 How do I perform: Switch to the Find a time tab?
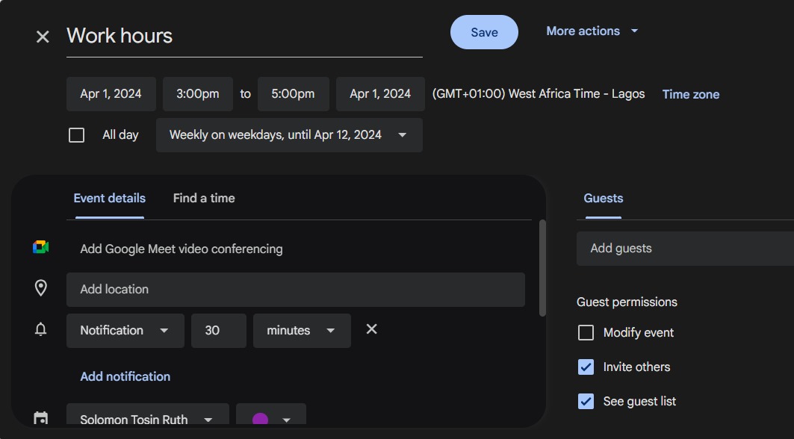(203, 198)
